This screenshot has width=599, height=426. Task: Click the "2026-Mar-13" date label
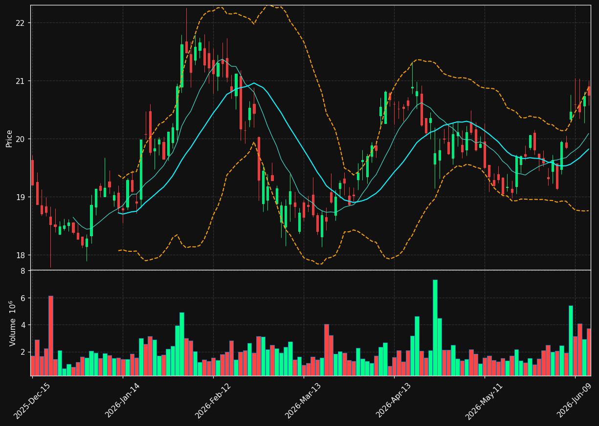(x=304, y=400)
